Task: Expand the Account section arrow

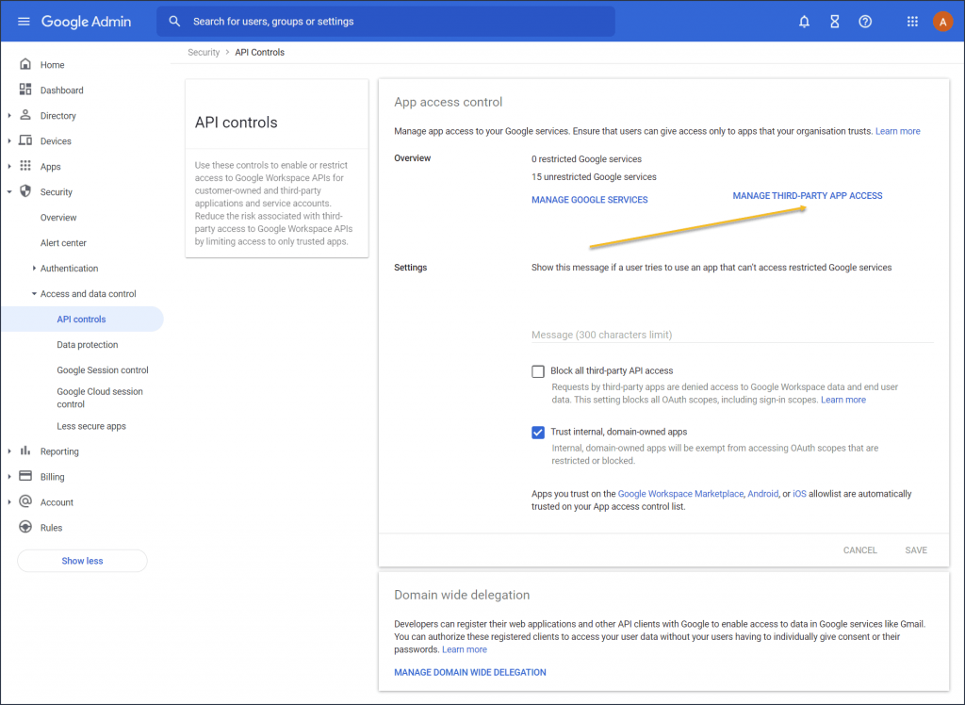Action: click(x=9, y=501)
